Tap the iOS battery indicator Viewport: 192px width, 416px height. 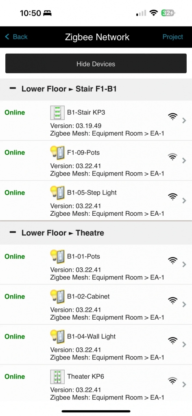point(168,13)
